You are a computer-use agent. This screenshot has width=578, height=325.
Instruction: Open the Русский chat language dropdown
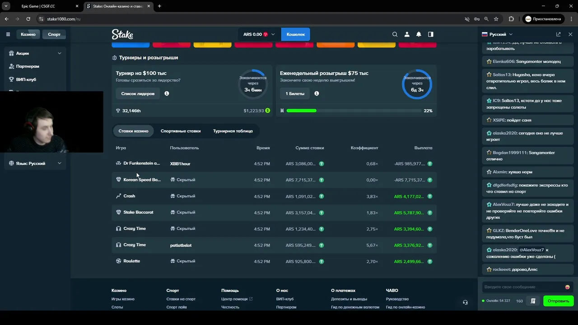click(497, 34)
